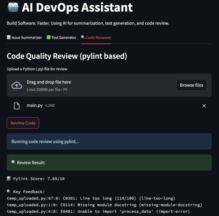This screenshot has height=216, width=219.
Task: Click the Code Quality Review heading
Action: (67, 56)
